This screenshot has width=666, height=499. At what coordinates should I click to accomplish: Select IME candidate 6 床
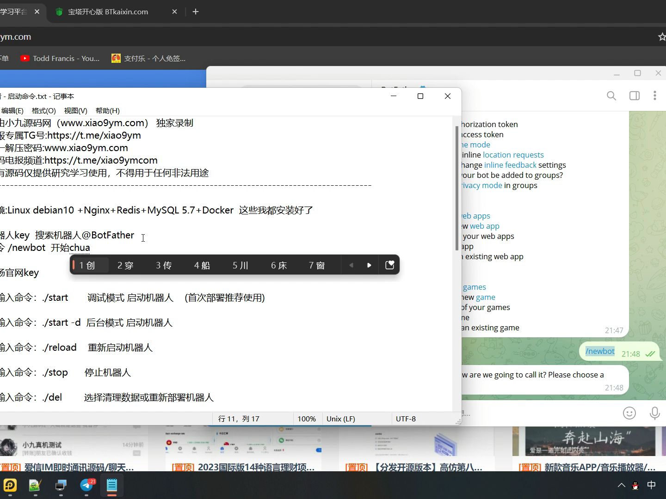pyautogui.click(x=279, y=265)
